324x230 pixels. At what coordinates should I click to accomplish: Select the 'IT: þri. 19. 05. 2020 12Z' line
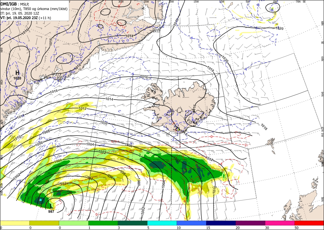(20, 13)
